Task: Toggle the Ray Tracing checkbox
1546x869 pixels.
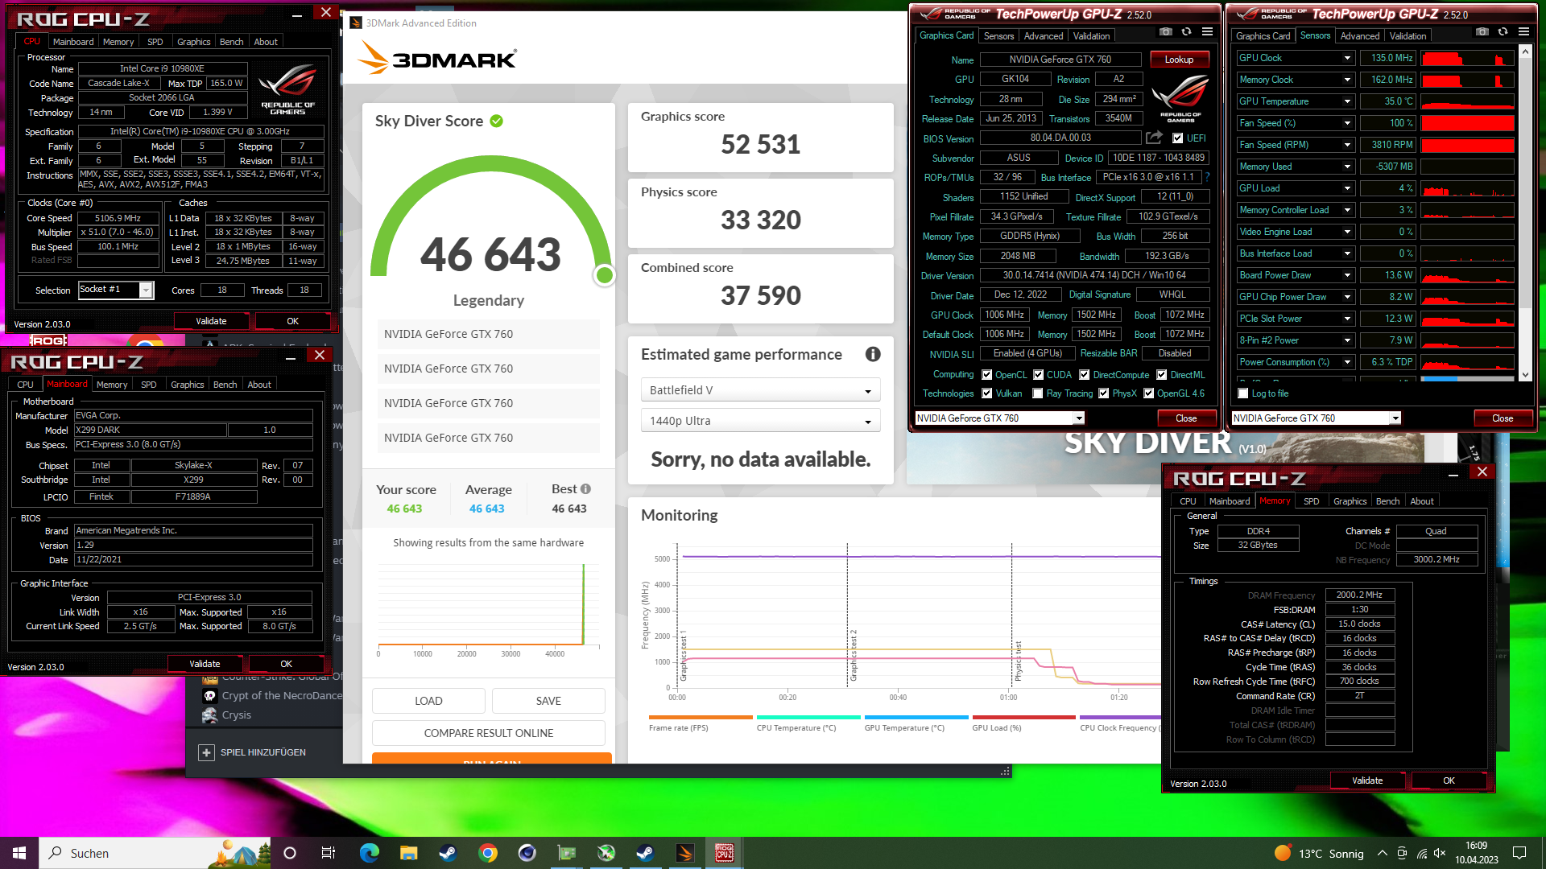Action: [x=1038, y=393]
